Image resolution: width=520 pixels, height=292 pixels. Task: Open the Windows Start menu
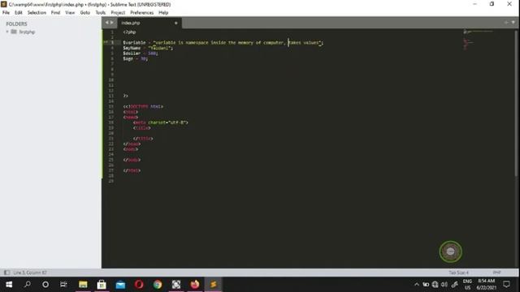tap(9, 285)
